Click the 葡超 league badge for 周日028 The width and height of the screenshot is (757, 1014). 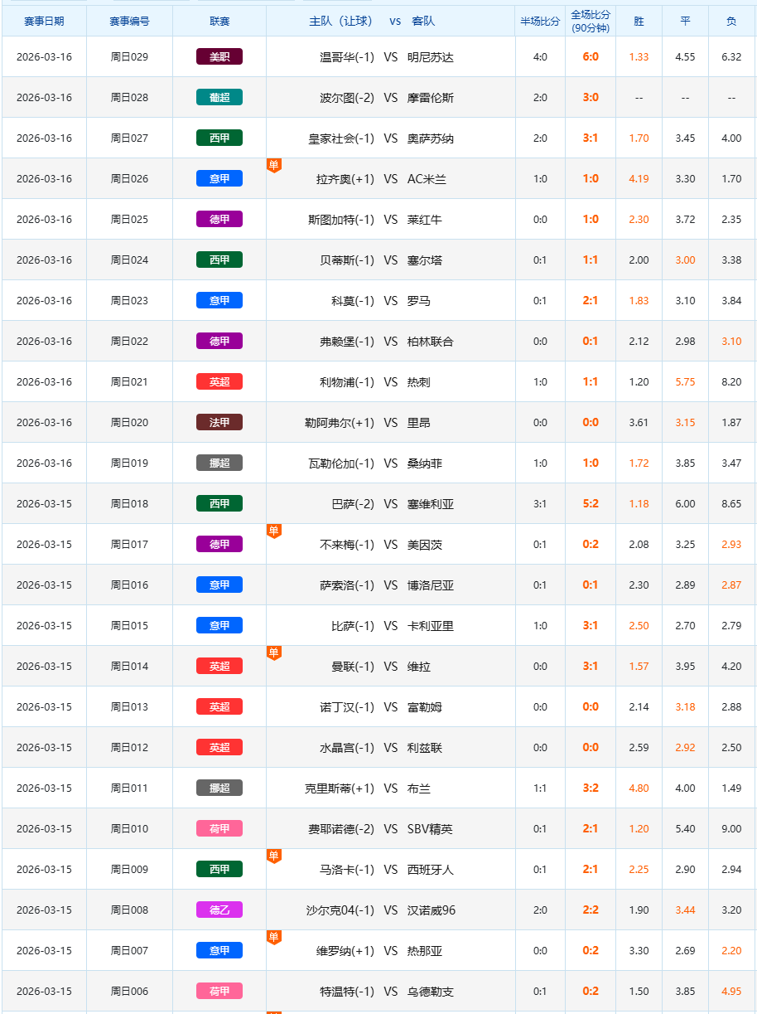[x=219, y=98]
